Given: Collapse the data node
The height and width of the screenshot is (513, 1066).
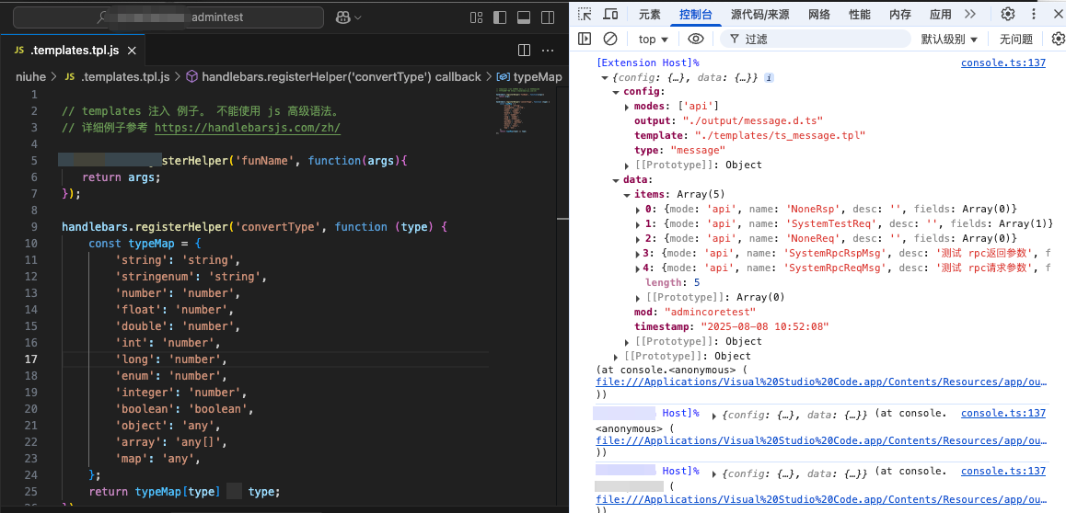Looking at the screenshot, I should 616,180.
